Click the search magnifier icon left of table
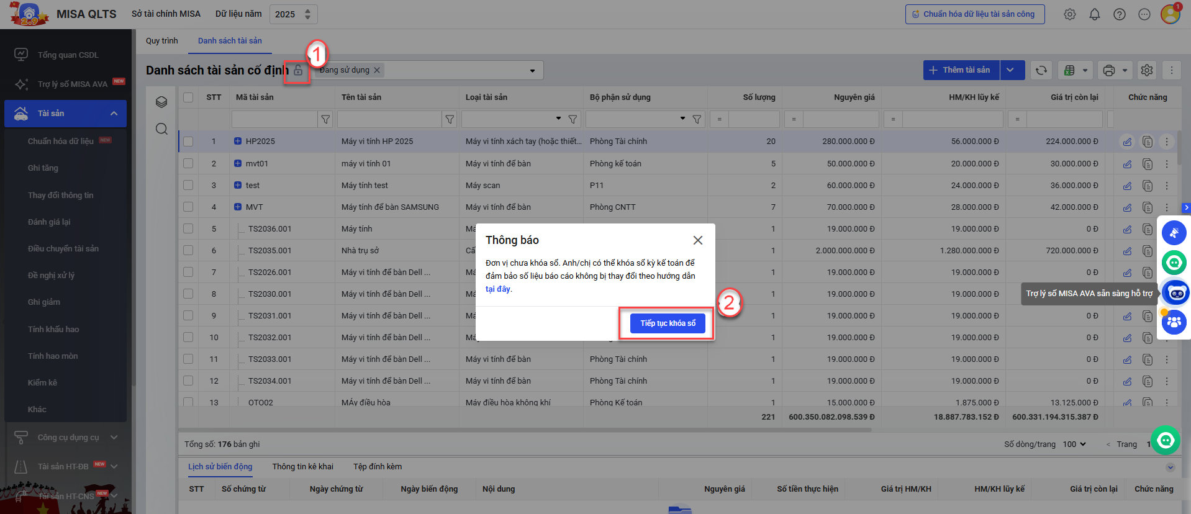 [161, 129]
